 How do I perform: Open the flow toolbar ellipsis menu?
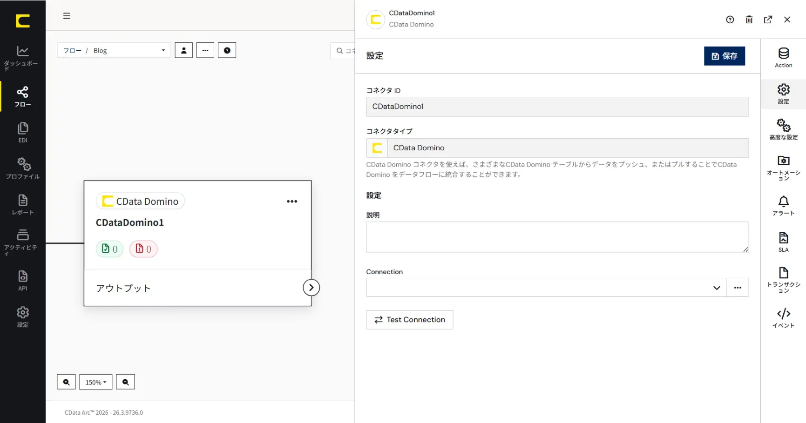205,50
